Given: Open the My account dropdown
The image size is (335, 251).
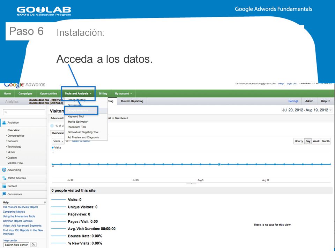Looking at the screenshot, I should pyautogui.click(x=123, y=93).
